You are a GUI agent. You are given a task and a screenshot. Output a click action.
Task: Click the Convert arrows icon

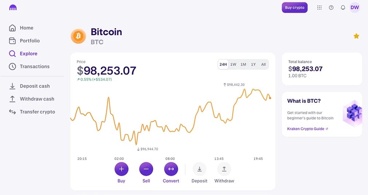(x=171, y=169)
